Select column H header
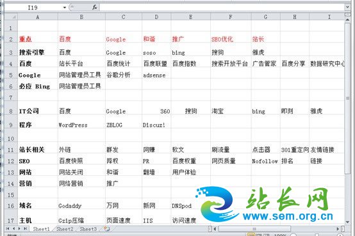Image resolution: width=355 pixels, height=236 pixels. click(x=295, y=17)
